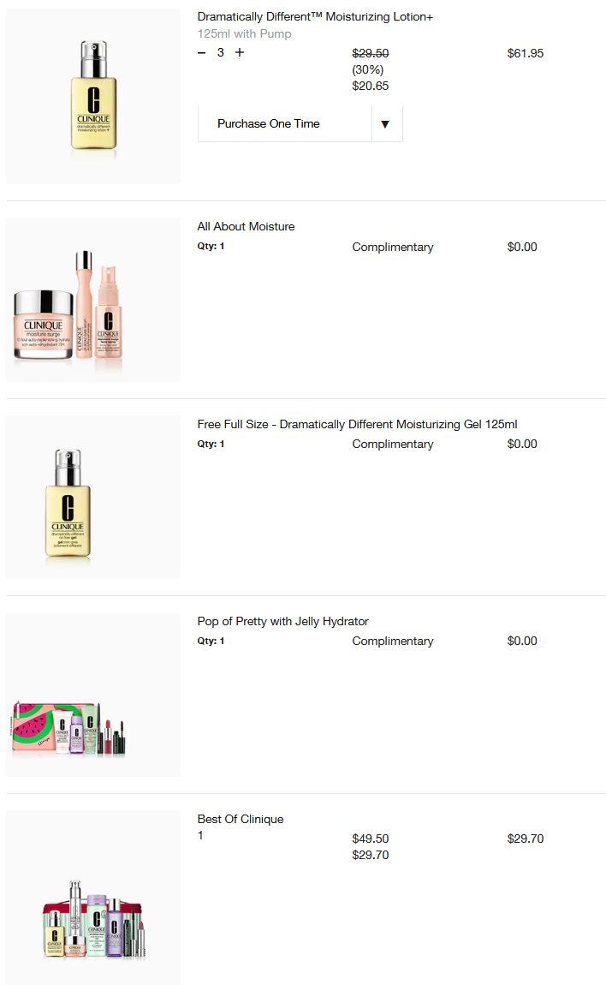
Task: Open the Purchase One Time selector
Action: pyautogui.click(x=300, y=123)
